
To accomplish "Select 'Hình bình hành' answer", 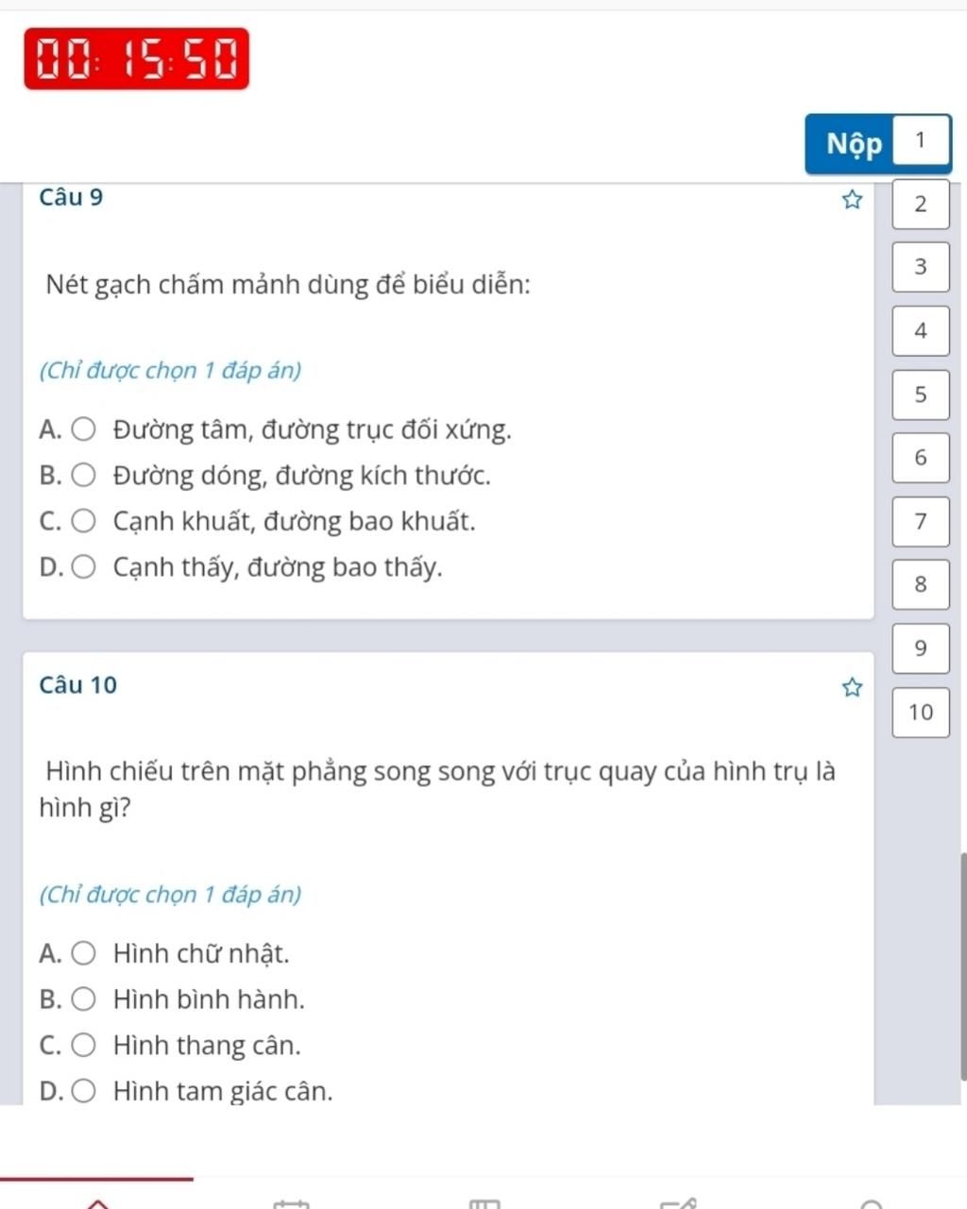I will (x=84, y=999).
